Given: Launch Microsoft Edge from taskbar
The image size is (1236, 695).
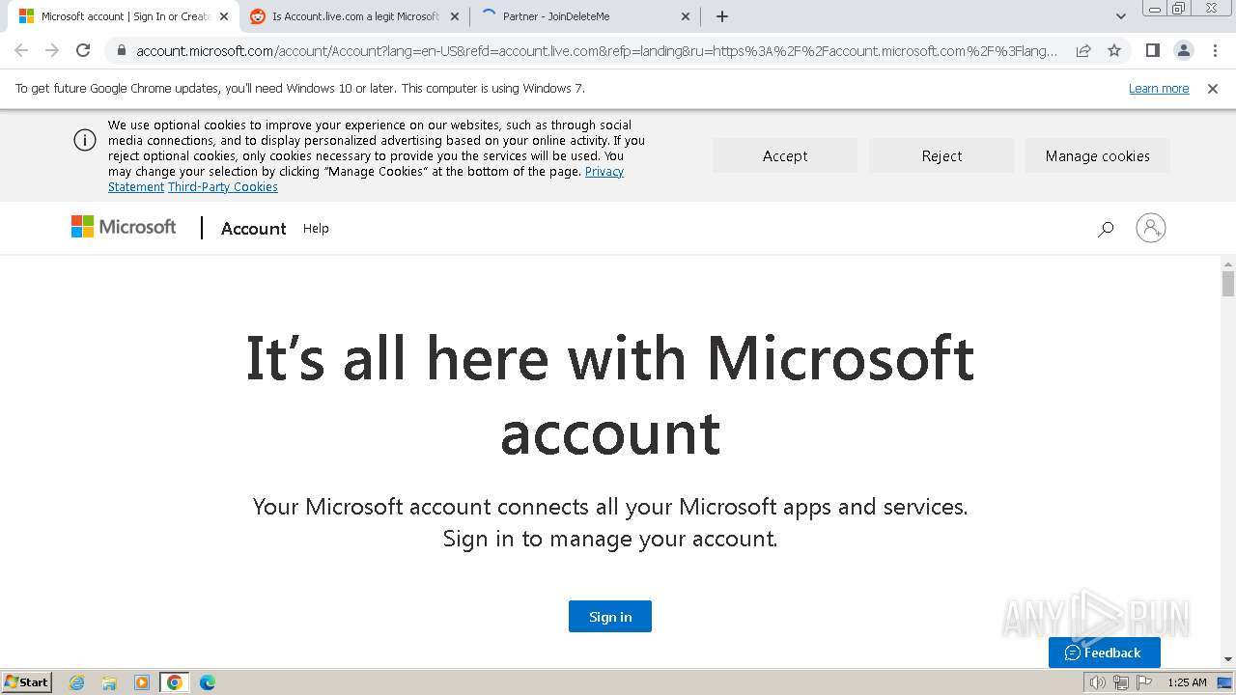Looking at the screenshot, I should (208, 682).
